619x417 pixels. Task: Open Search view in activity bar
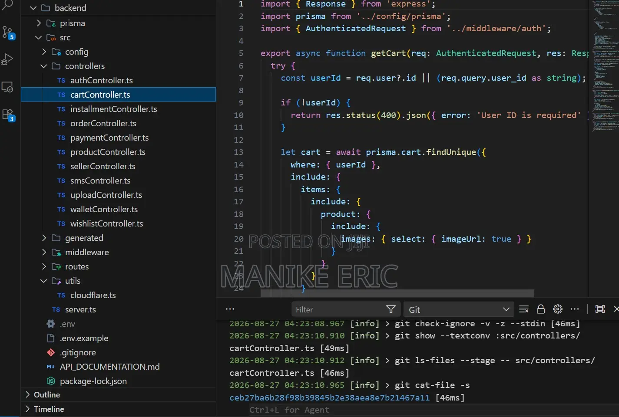[x=8, y=5]
